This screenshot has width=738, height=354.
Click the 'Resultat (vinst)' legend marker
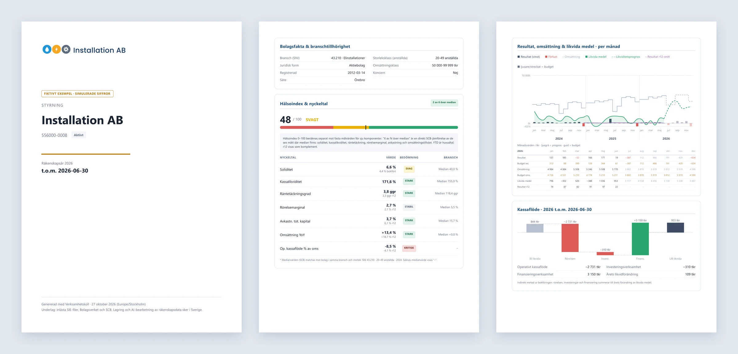point(518,57)
